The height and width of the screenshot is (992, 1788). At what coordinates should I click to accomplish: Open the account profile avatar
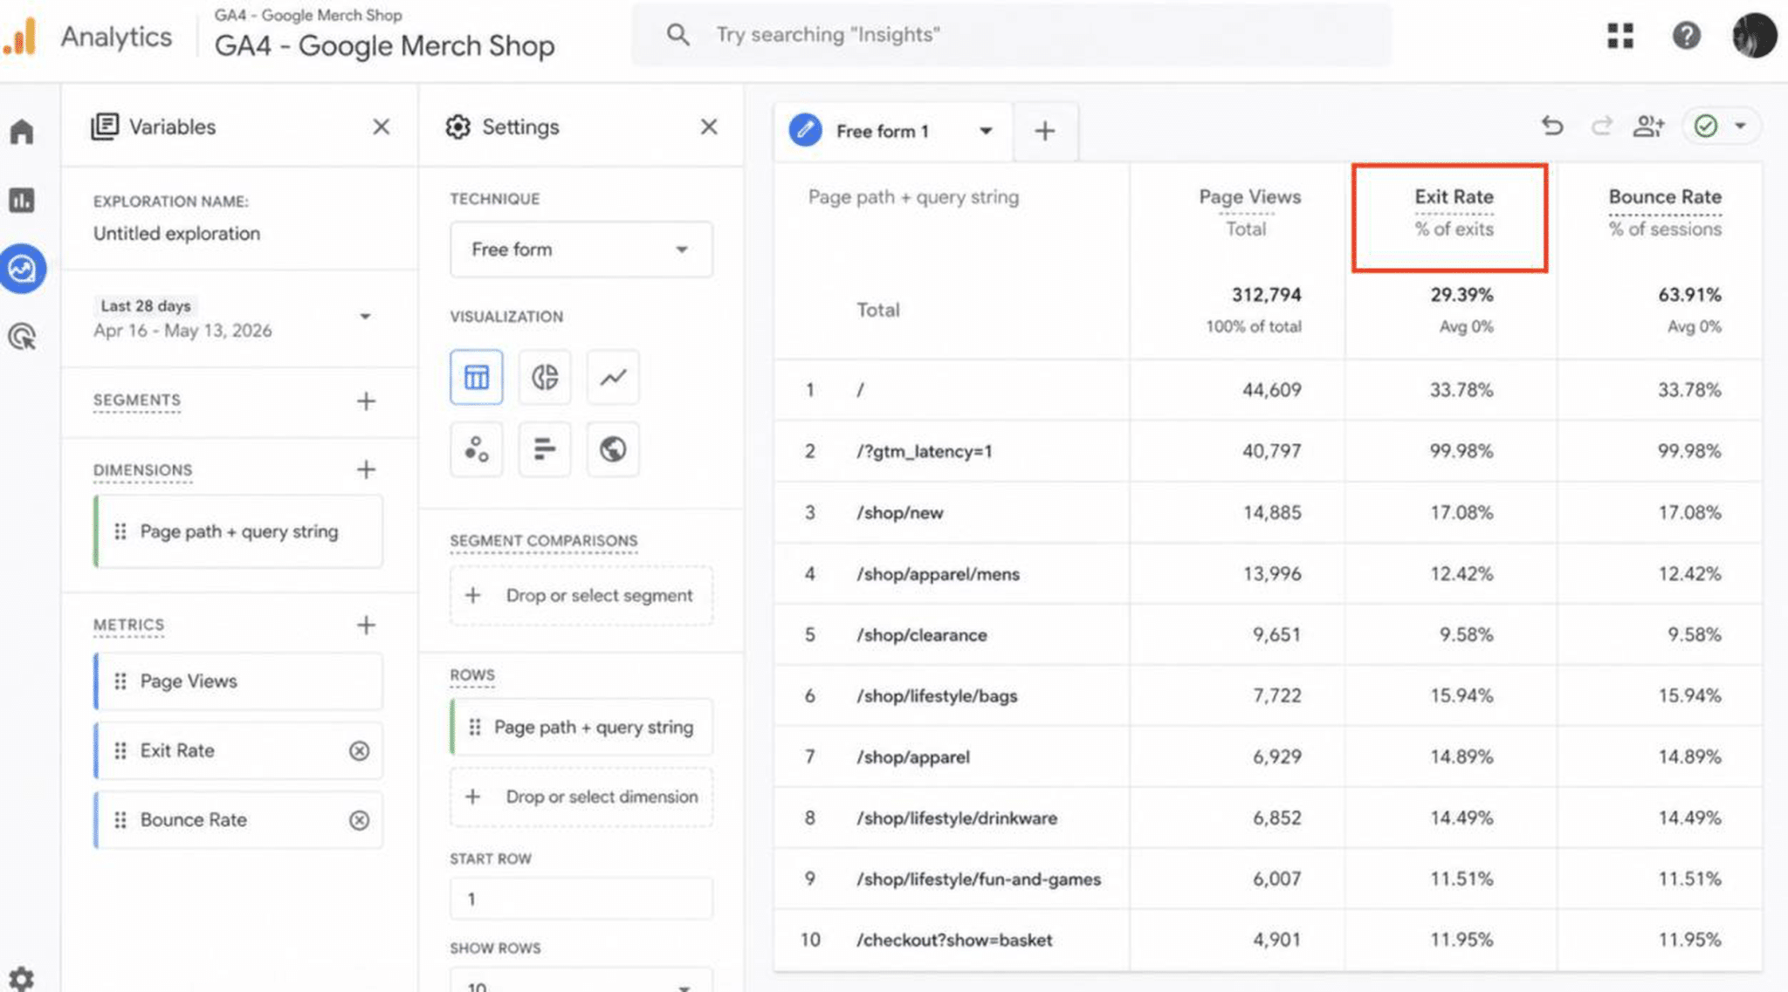[1754, 36]
